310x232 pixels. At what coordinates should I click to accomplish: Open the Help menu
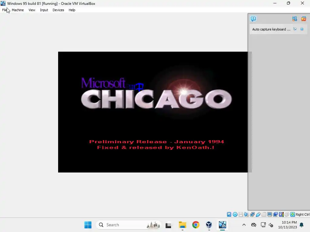point(72,10)
